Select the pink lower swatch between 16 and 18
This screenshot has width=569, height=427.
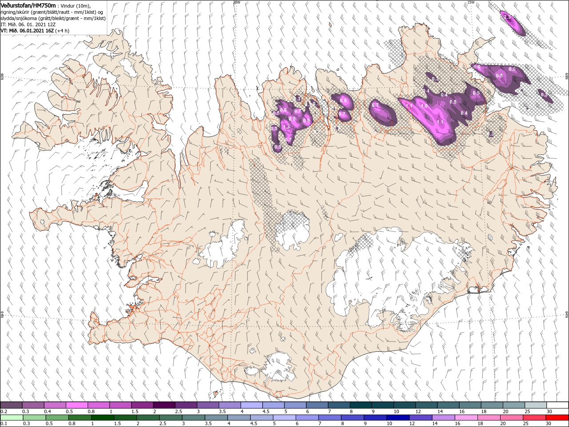click(466, 418)
